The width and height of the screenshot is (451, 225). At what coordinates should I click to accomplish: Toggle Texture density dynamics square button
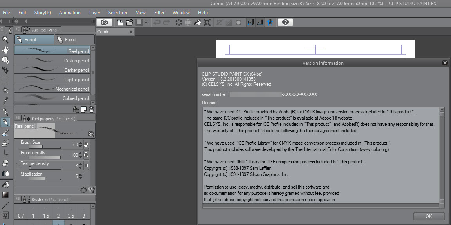point(86,165)
